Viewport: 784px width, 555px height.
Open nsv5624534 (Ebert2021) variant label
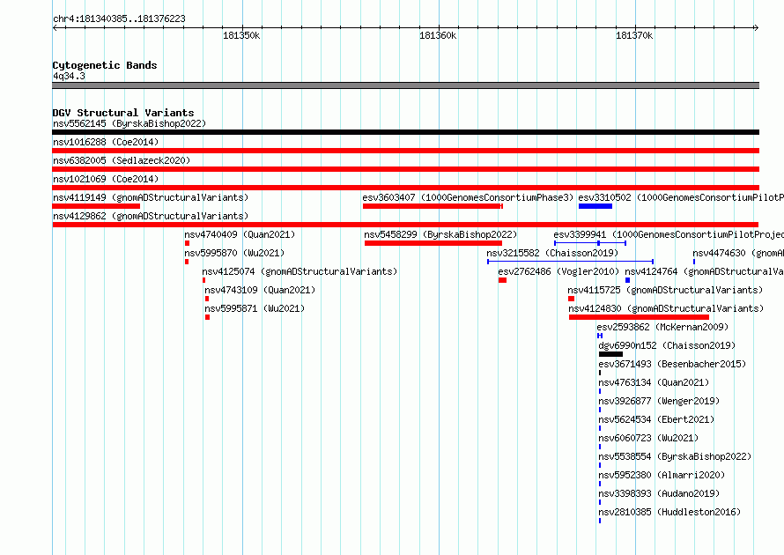click(656, 419)
